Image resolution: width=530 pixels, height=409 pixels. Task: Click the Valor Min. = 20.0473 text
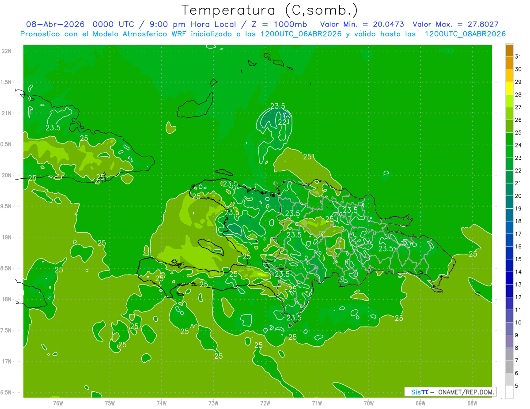tap(362, 24)
